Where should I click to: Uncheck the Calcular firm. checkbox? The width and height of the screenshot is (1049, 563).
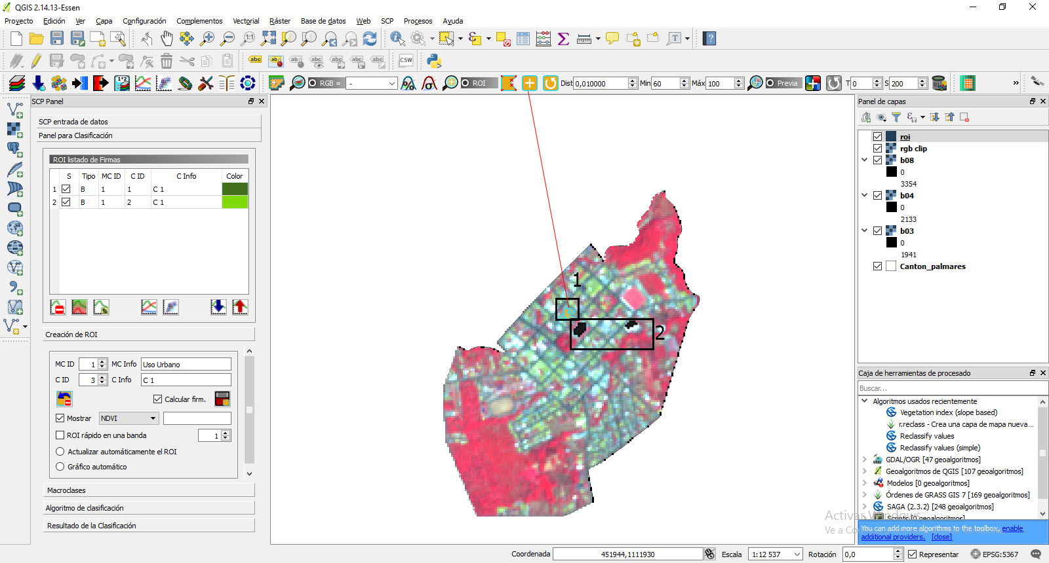click(x=157, y=399)
